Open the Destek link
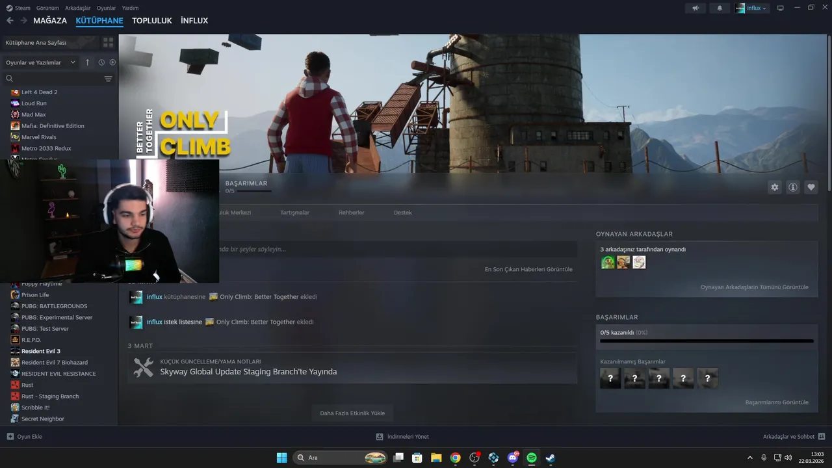Image resolution: width=832 pixels, height=468 pixels. click(403, 213)
